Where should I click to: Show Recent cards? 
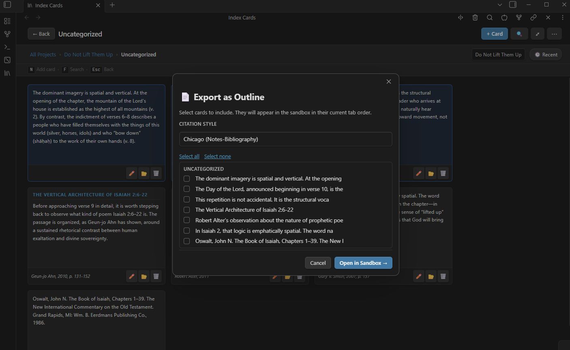pos(546,55)
